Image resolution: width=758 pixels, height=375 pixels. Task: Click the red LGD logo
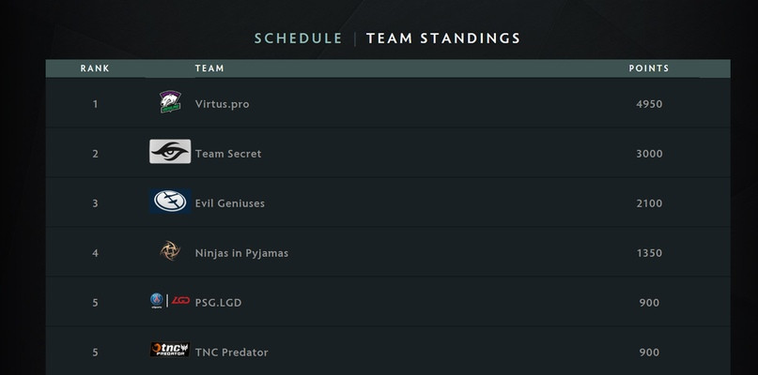(x=180, y=300)
